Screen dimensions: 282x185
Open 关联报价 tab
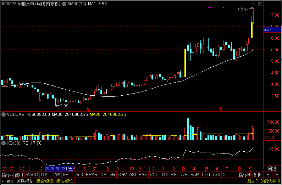[x=25, y=181]
